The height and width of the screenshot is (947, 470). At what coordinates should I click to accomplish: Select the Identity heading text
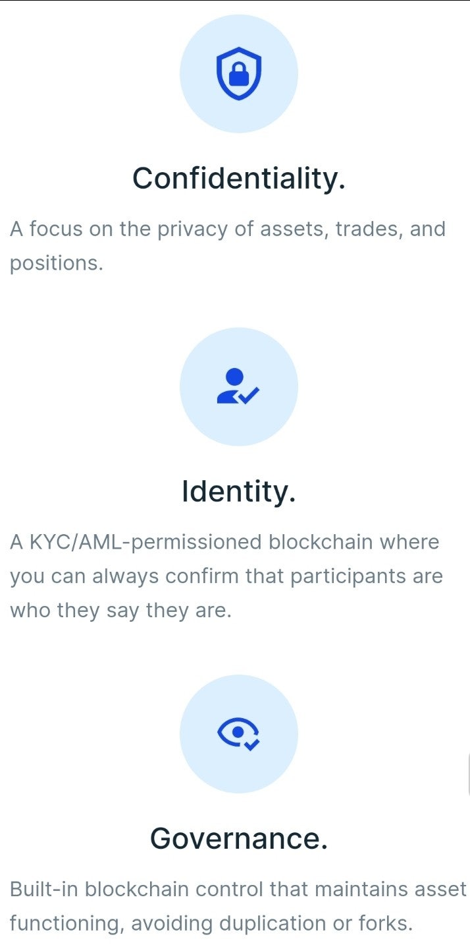click(x=239, y=491)
